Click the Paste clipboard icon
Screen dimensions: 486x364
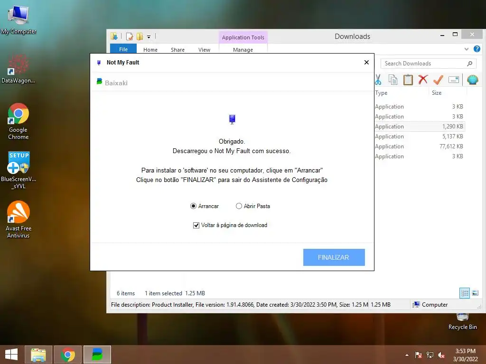click(408, 80)
